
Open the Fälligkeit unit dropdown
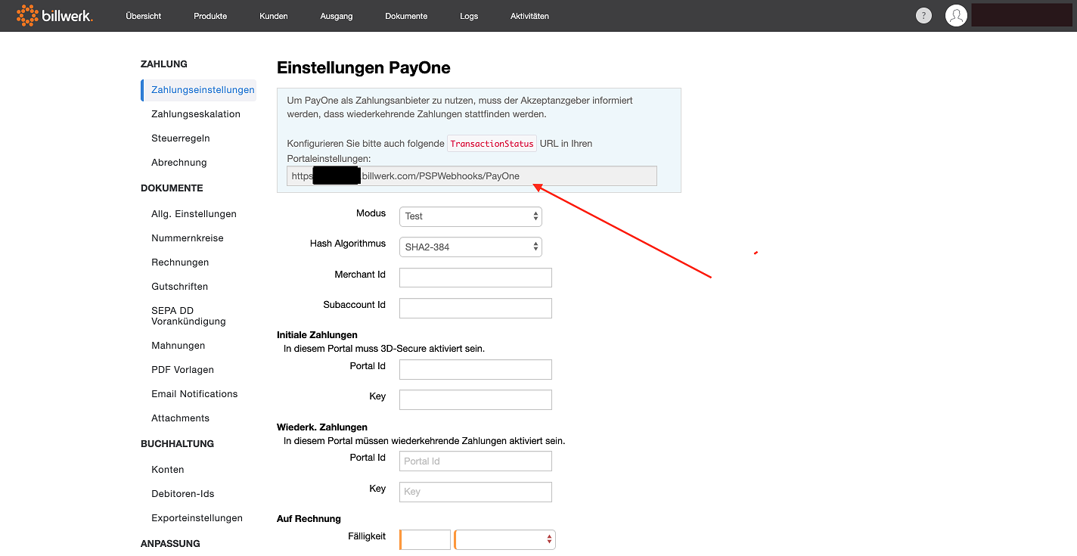pyautogui.click(x=505, y=539)
